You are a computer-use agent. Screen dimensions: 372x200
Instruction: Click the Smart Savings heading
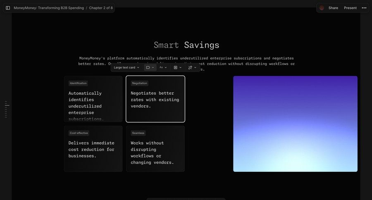pos(186,45)
